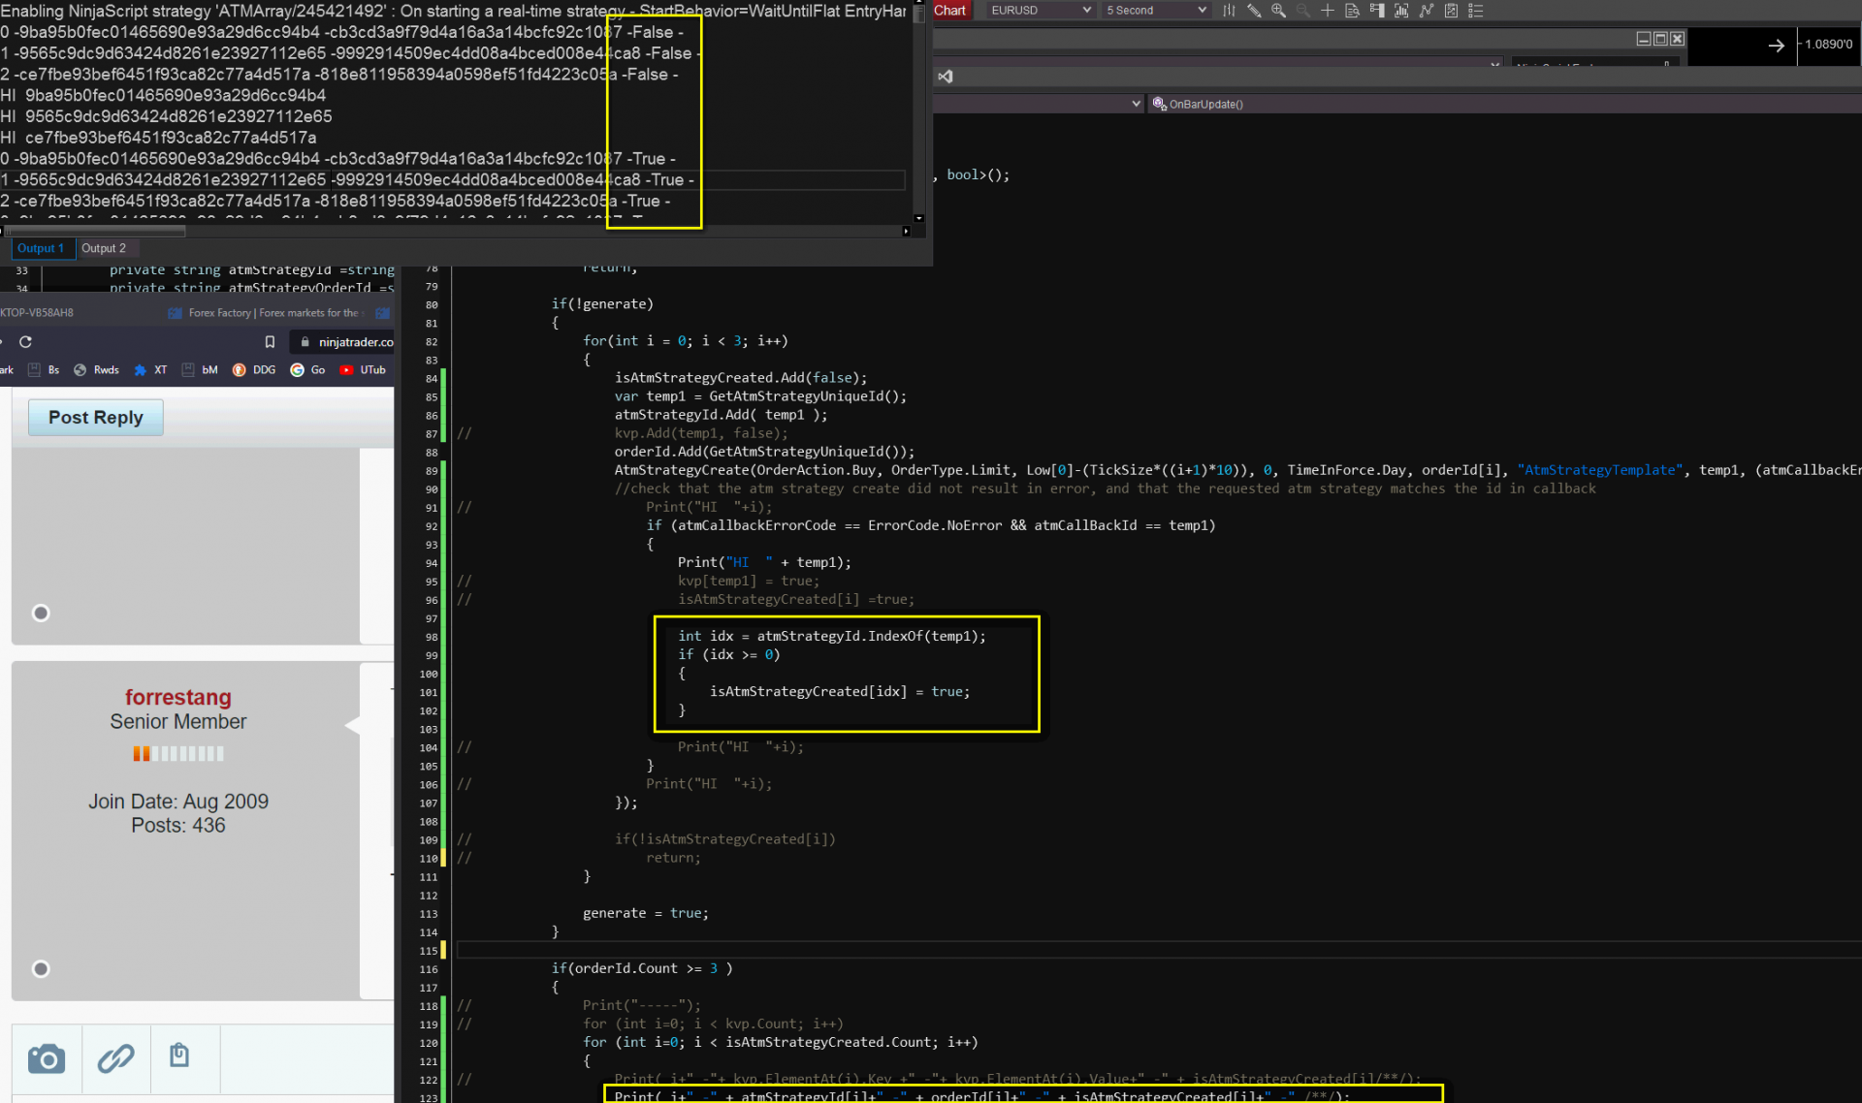The width and height of the screenshot is (1862, 1103).
Task: Click the Visual Studio icon
Action: pyautogui.click(x=946, y=77)
